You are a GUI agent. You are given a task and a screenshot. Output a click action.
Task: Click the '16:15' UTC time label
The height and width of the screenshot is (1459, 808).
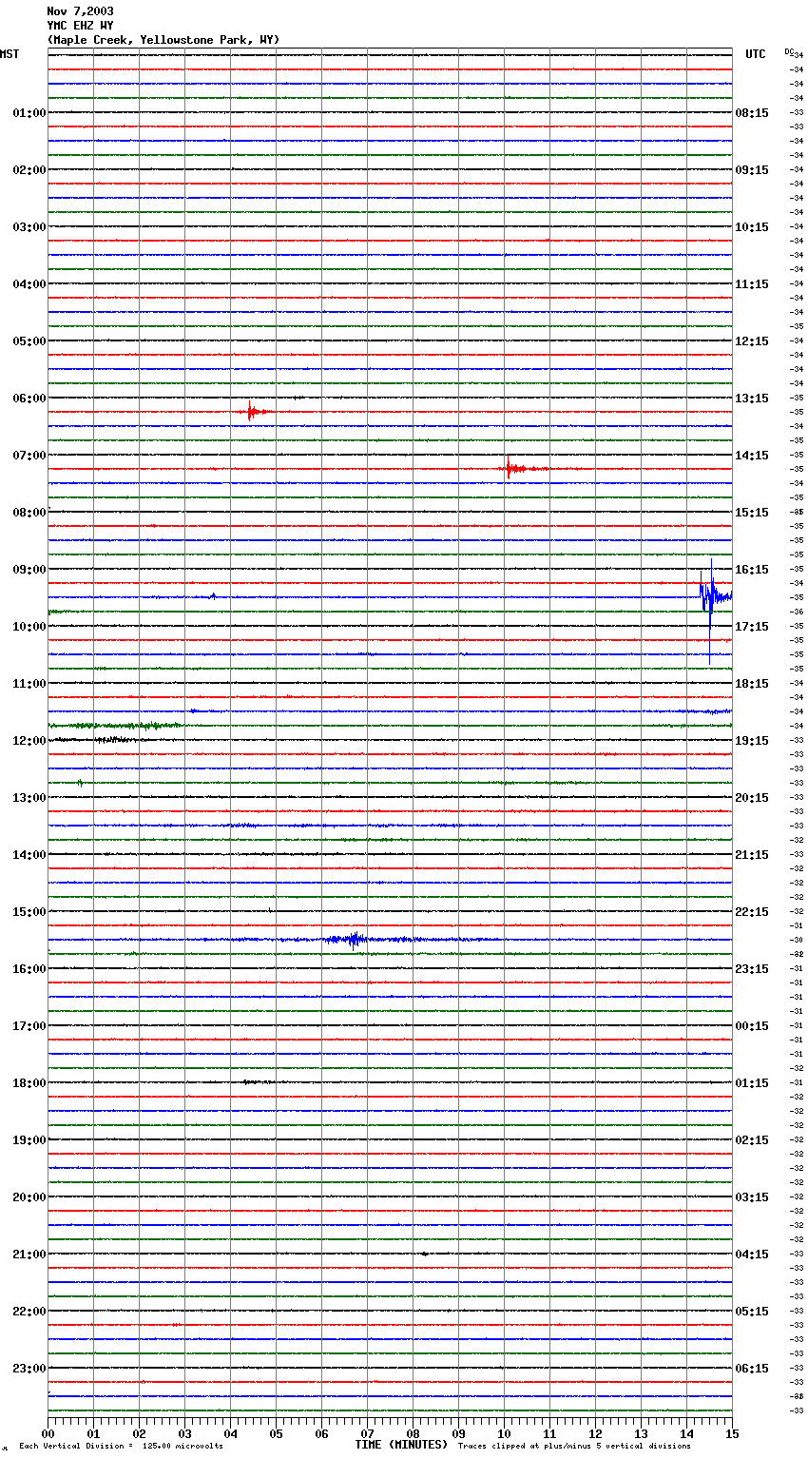[752, 570]
